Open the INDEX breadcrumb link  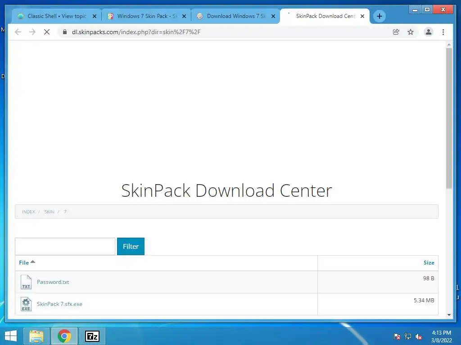pyautogui.click(x=28, y=212)
